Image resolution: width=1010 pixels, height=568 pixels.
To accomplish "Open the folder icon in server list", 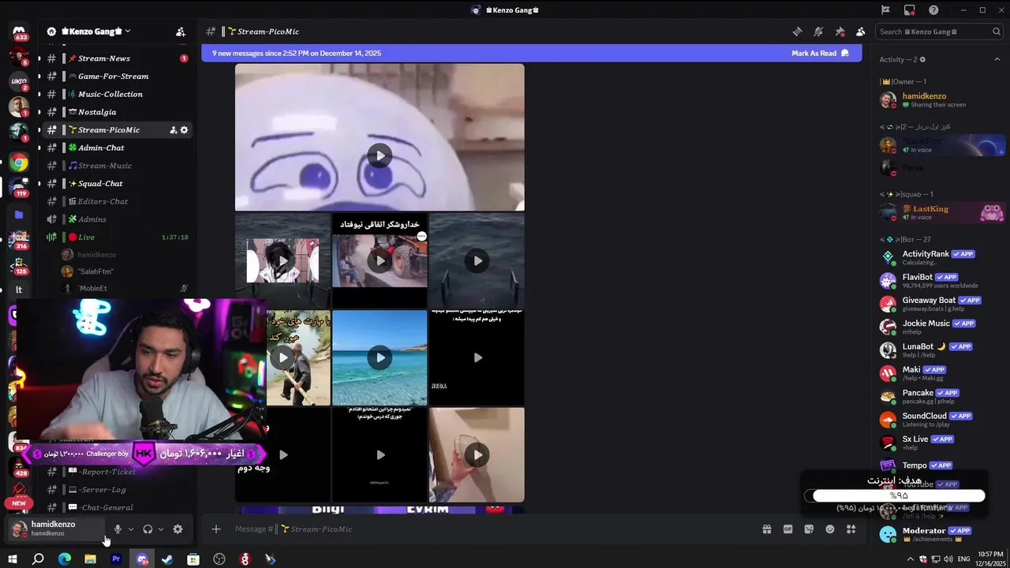I will click(x=19, y=215).
